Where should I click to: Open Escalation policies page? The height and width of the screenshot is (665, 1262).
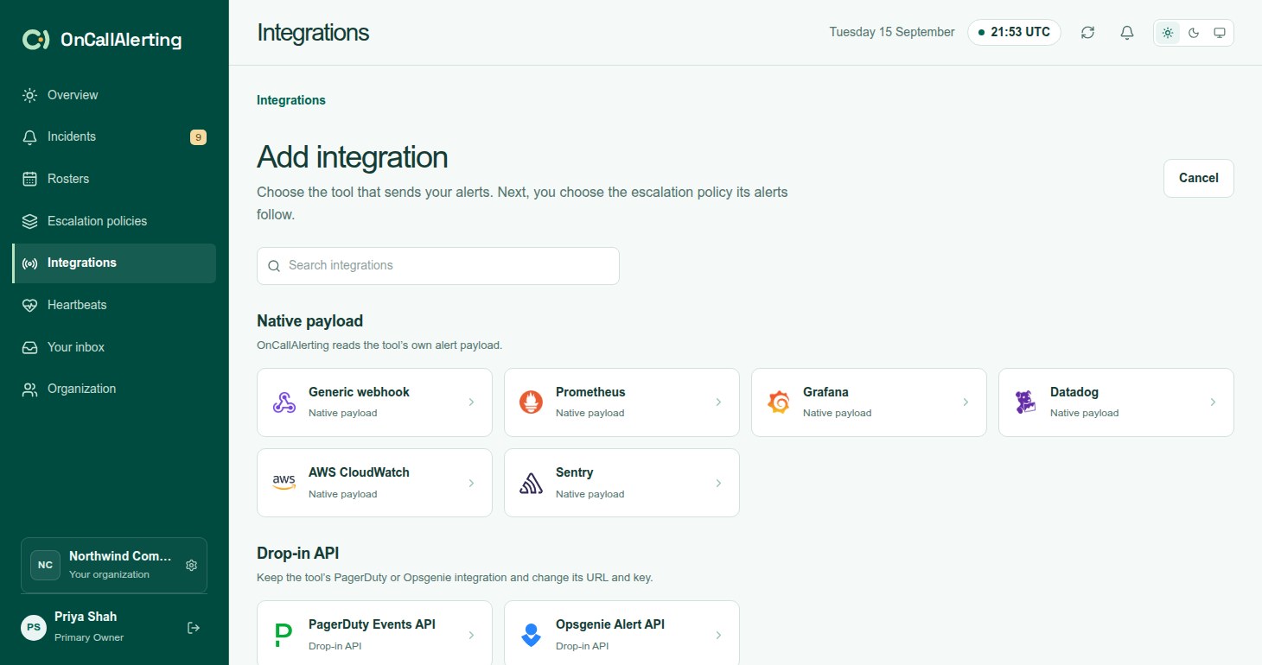pos(114,221)
